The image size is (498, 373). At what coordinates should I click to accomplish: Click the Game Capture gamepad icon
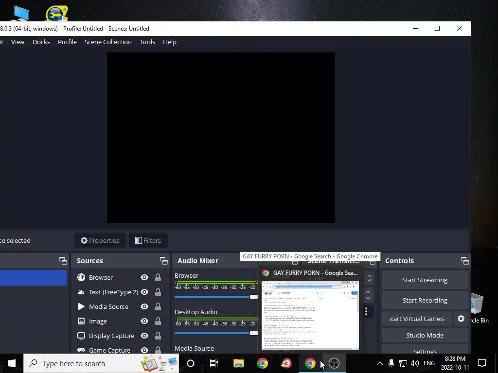tap(81, 350)
